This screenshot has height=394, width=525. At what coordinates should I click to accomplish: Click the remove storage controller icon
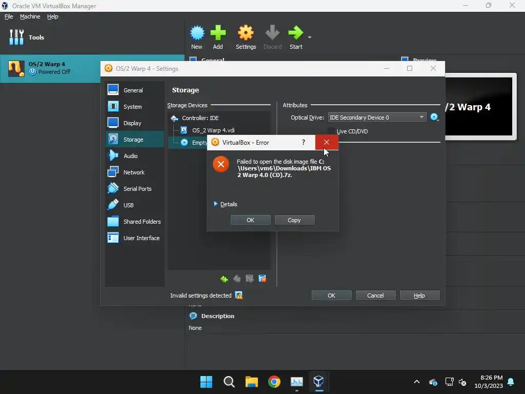237,279
